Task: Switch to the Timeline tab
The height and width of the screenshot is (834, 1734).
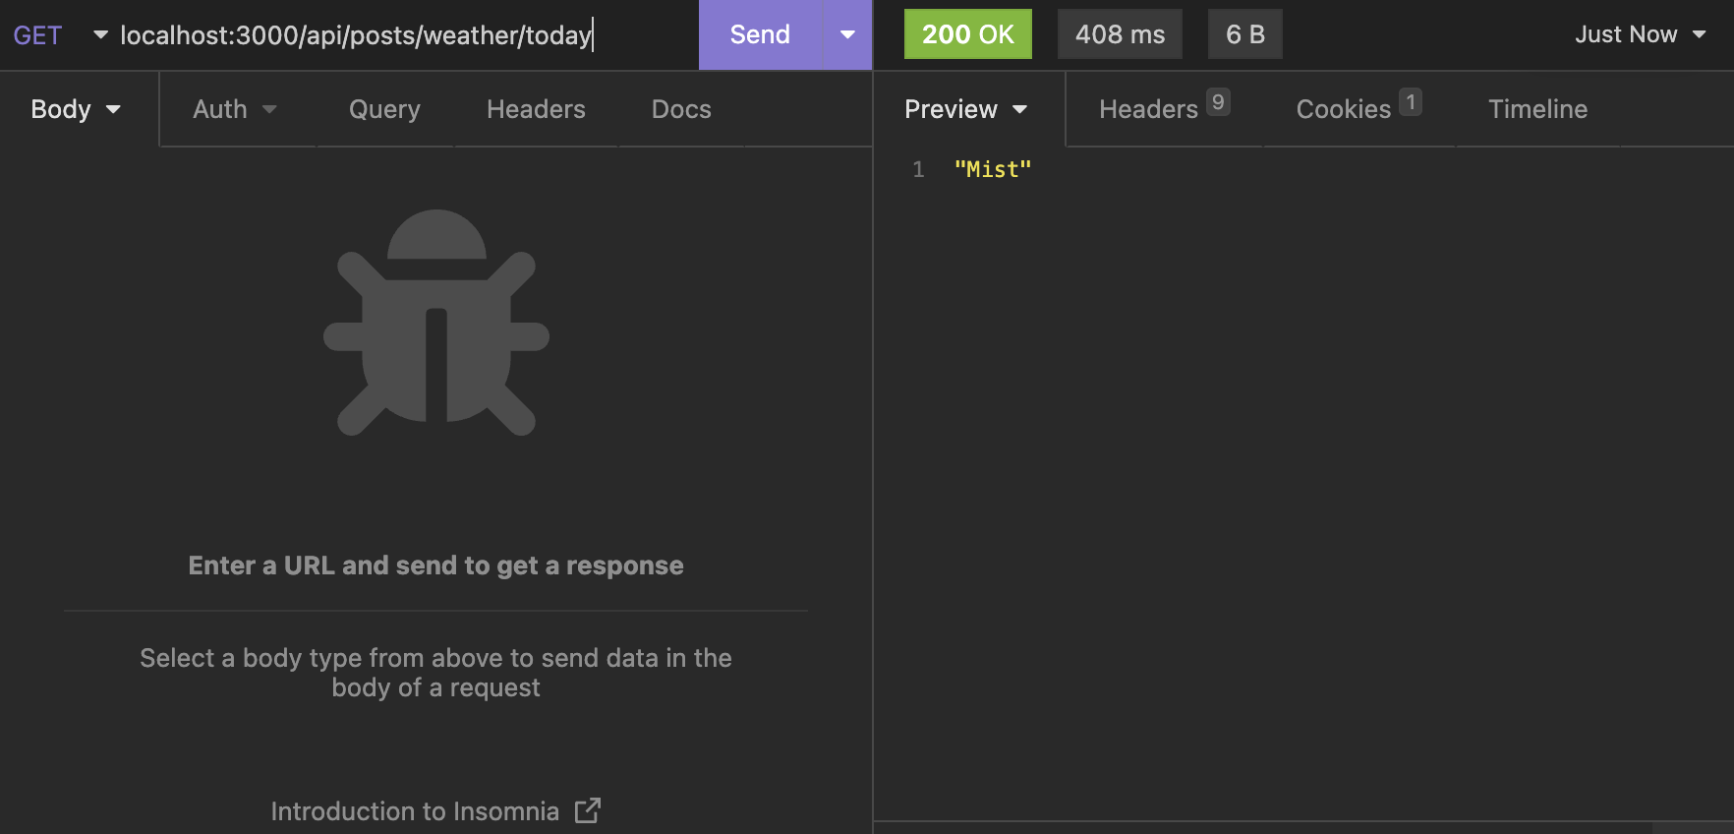Action: point(1537,109)
